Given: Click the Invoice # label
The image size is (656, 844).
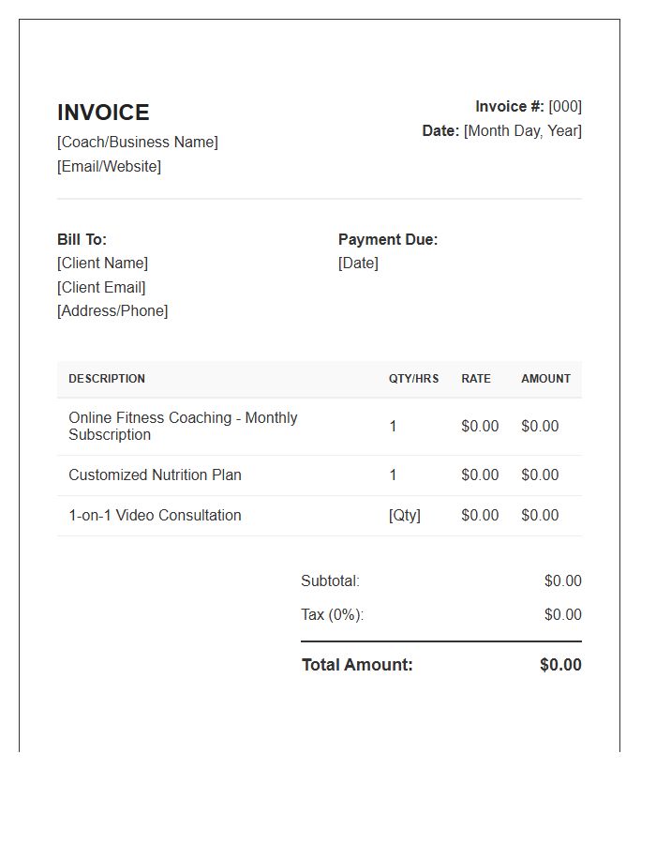Looking at the screenshot, I should [510, 107].
